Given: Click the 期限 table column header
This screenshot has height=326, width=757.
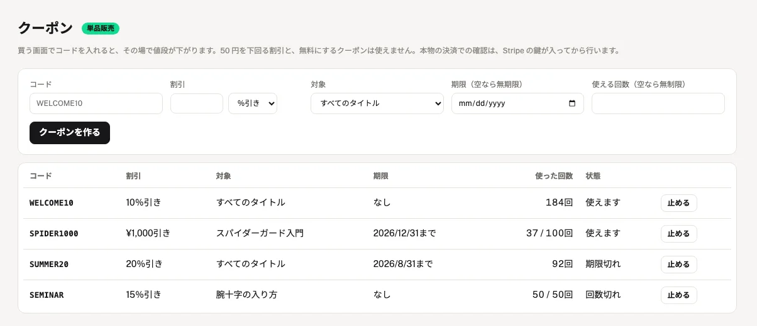Looking at the screenshot, I should click(380, 176).
